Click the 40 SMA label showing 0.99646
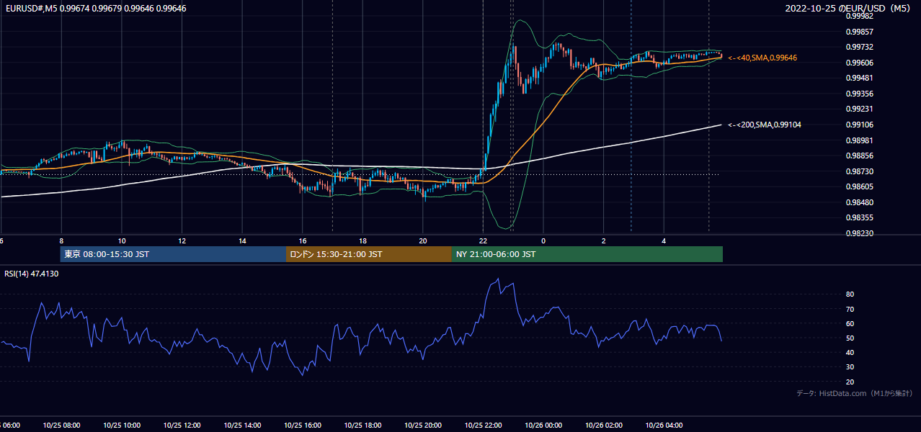Screen dimensions: 921x432 coord(762,58)
